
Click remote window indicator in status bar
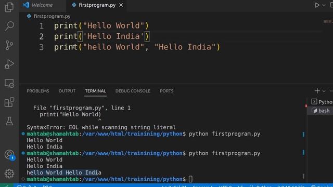[x=7, y=185]
